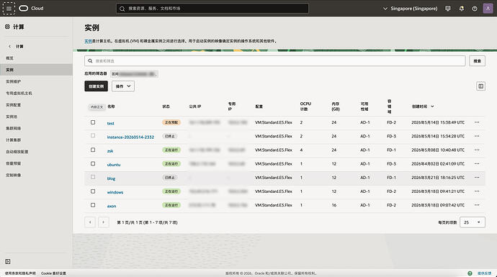Click the 正在运行 status of zsk
Viewport: 497px width, 277px height.
tap(171, 150)
